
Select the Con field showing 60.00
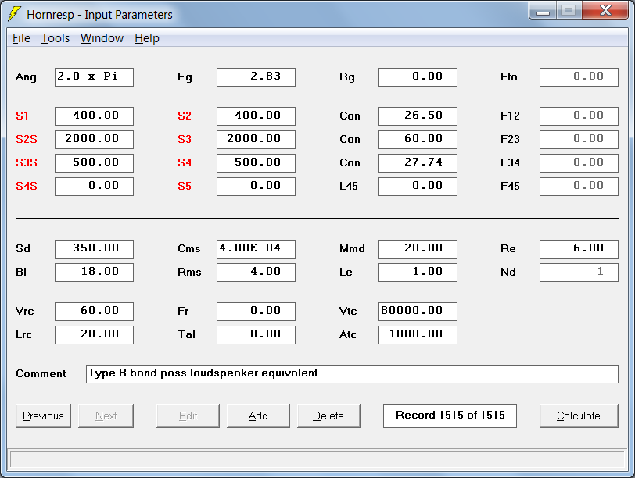(418, 140)
